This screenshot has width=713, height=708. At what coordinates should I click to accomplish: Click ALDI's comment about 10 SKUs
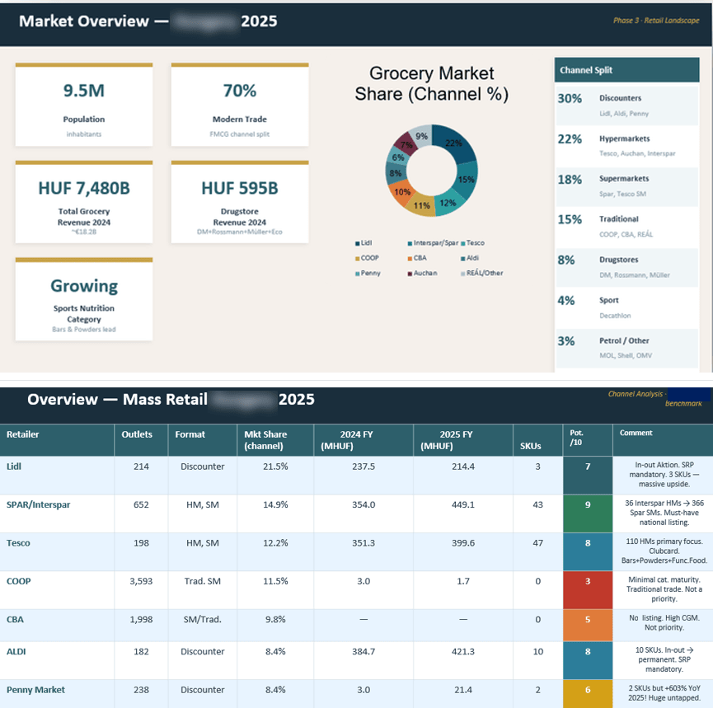coord(664,659)
